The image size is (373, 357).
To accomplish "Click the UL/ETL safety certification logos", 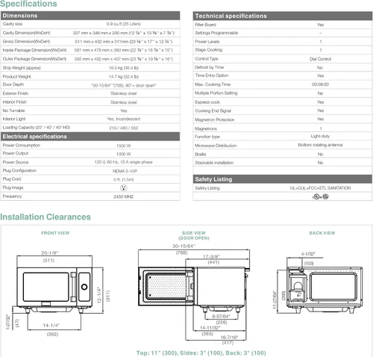I will (321, 196).
